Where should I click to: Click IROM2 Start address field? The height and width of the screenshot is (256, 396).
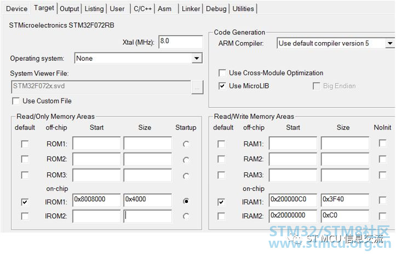click(x=96, y=216)
